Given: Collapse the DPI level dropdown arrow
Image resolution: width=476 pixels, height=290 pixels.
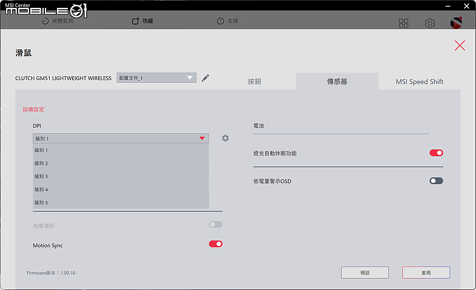Looking at the screenshot, I should tap(202, 139).
